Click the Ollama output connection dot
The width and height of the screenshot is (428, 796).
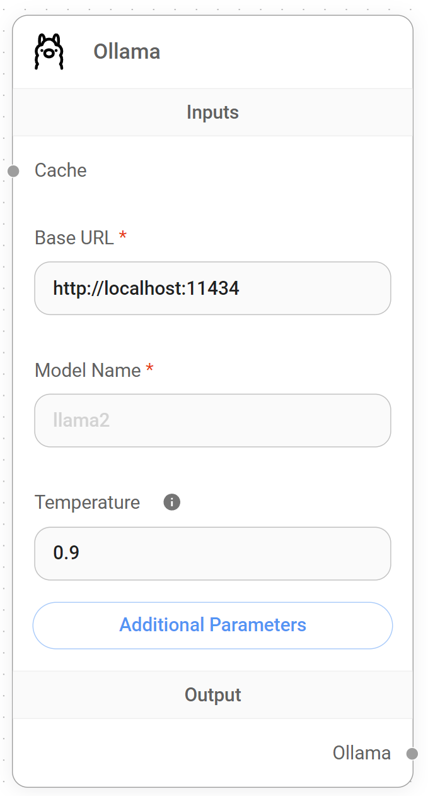coord(412,754)
